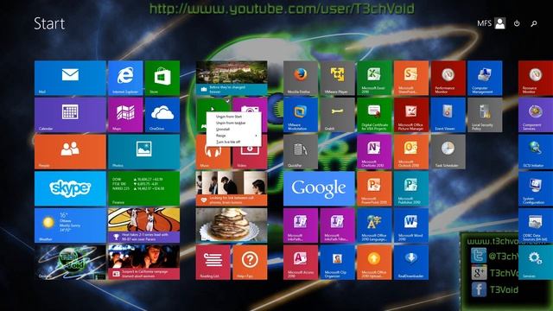Viewport: 553px width, 311px height.
Task: Uncheck the selected green tile's checkmark
Action: point(228,100)
